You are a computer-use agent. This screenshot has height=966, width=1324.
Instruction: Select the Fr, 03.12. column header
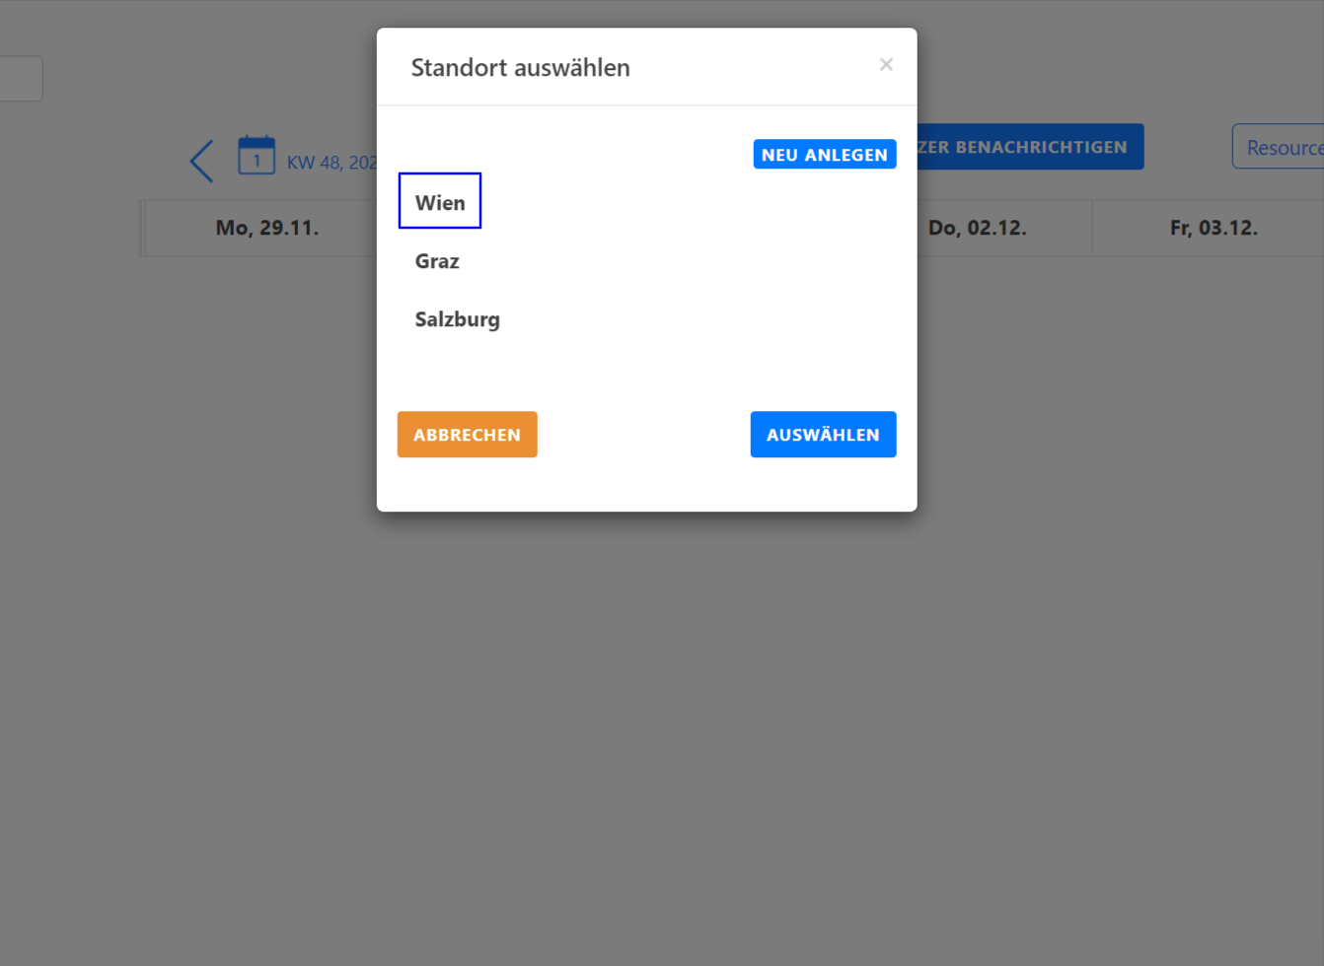pos(1213,228)
